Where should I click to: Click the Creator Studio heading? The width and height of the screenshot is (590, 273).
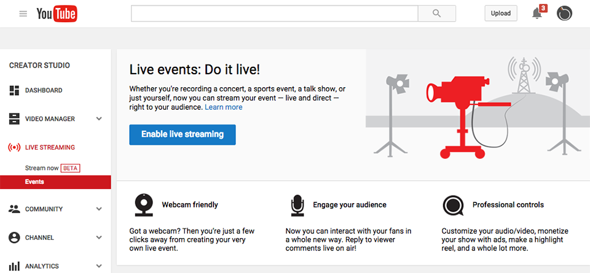[x=39, y=66]
